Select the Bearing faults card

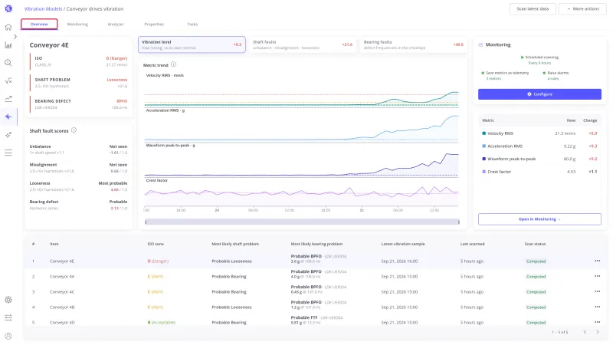click(414, 44)
